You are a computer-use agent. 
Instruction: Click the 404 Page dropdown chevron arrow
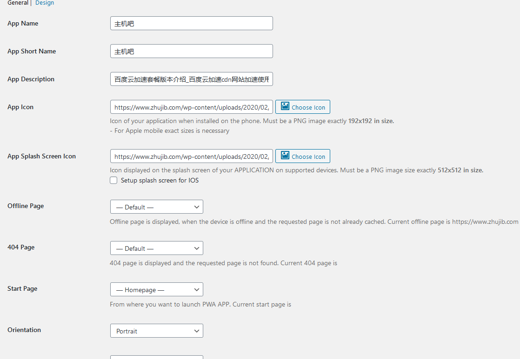(197, 248)
